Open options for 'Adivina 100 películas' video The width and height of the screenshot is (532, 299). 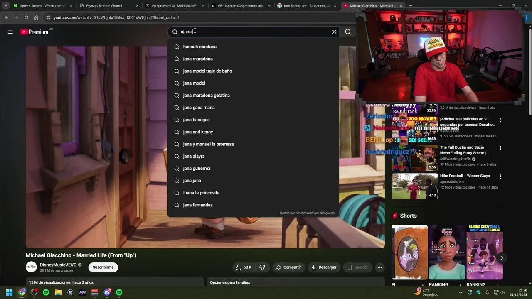click(500, 120)
